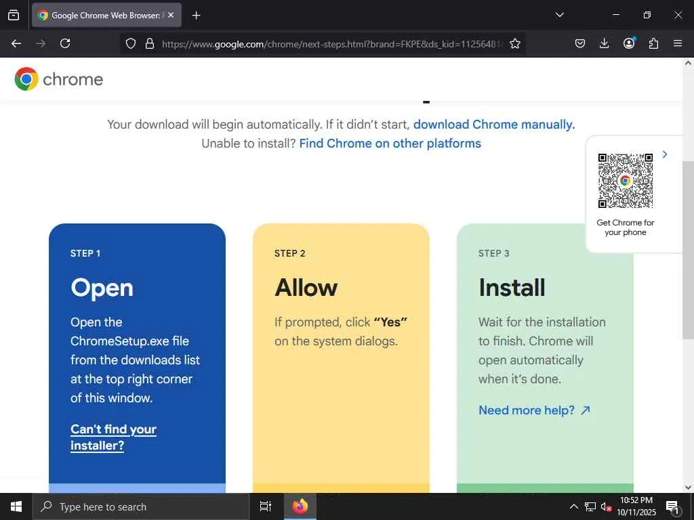Show hidden system tray icons
Screen dimensions: 694x520
point(573,506)
